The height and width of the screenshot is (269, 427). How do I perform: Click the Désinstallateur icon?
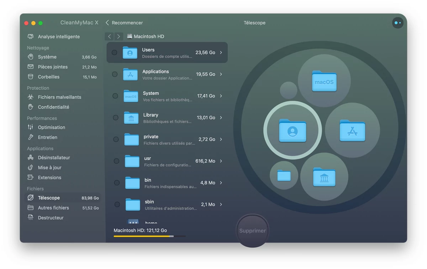coord(31,158)
